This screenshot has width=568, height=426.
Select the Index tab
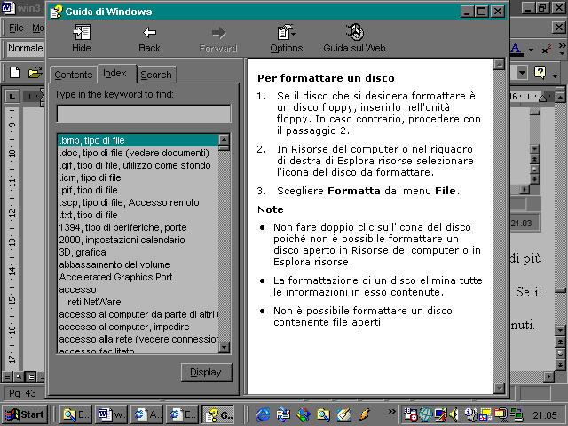(x=114, y=73)
